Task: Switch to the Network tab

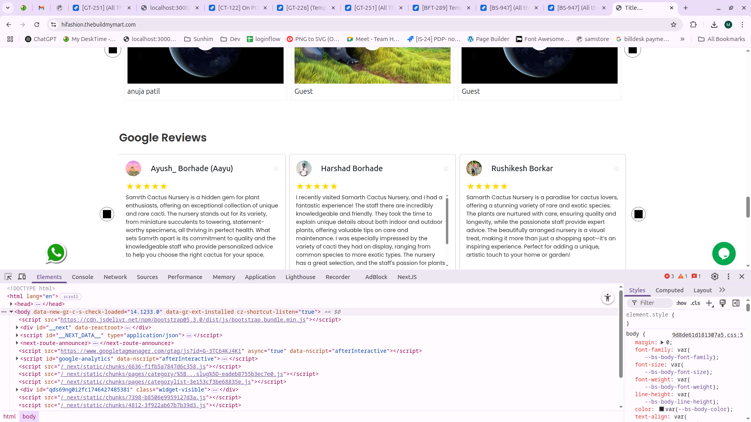Action: point(115,277)
